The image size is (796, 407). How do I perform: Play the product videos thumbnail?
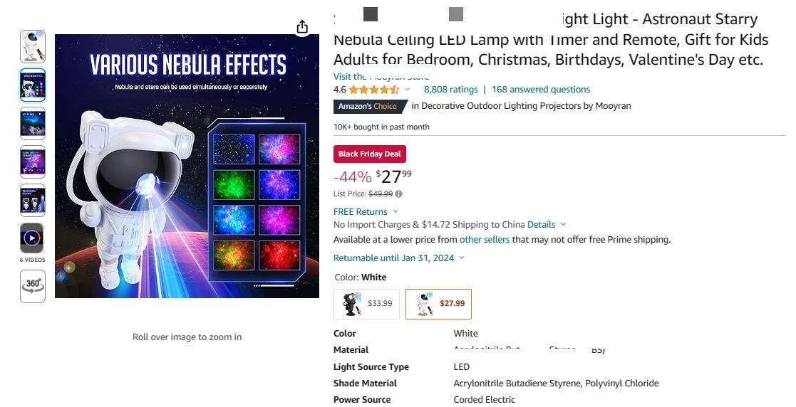pos(33,238)
